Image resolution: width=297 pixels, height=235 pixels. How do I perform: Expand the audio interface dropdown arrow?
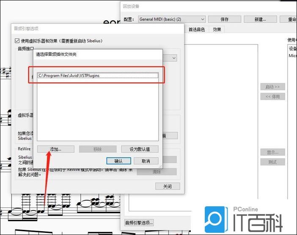click(173, 58)
